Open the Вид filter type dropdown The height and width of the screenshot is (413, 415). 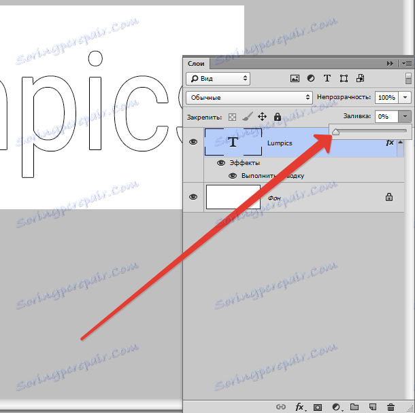click(218, 79)
